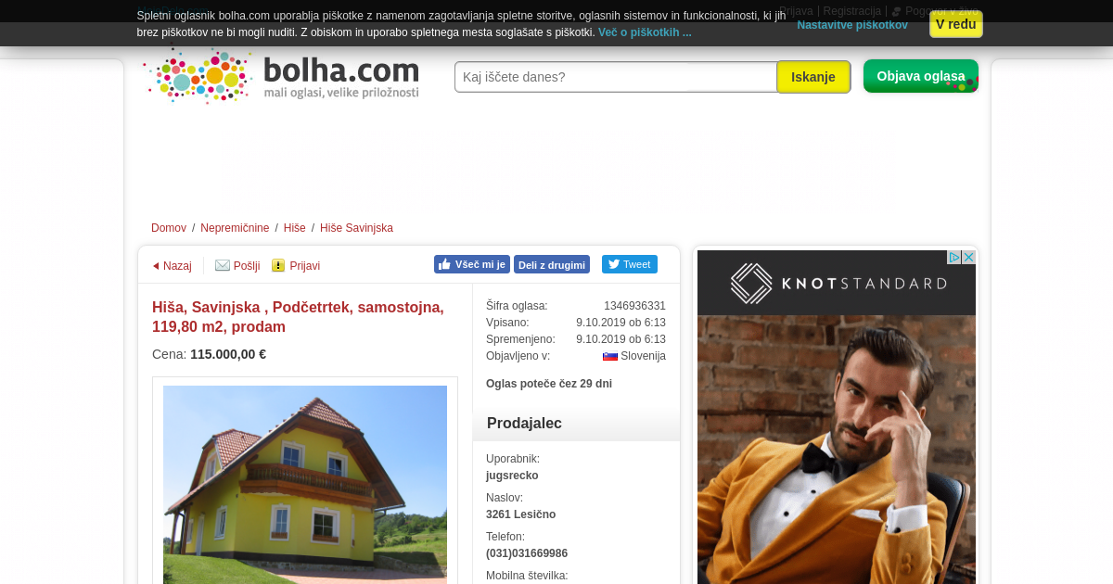The image size is (1113, 584).
Task: Click the Slovenian flag icon
Action: click(x=610, y=356)
